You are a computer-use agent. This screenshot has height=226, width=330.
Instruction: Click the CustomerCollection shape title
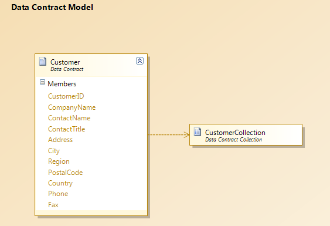[x=235, y=133]
